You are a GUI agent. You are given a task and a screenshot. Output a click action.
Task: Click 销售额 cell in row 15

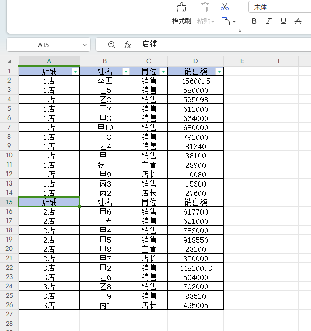pos(196,202)
